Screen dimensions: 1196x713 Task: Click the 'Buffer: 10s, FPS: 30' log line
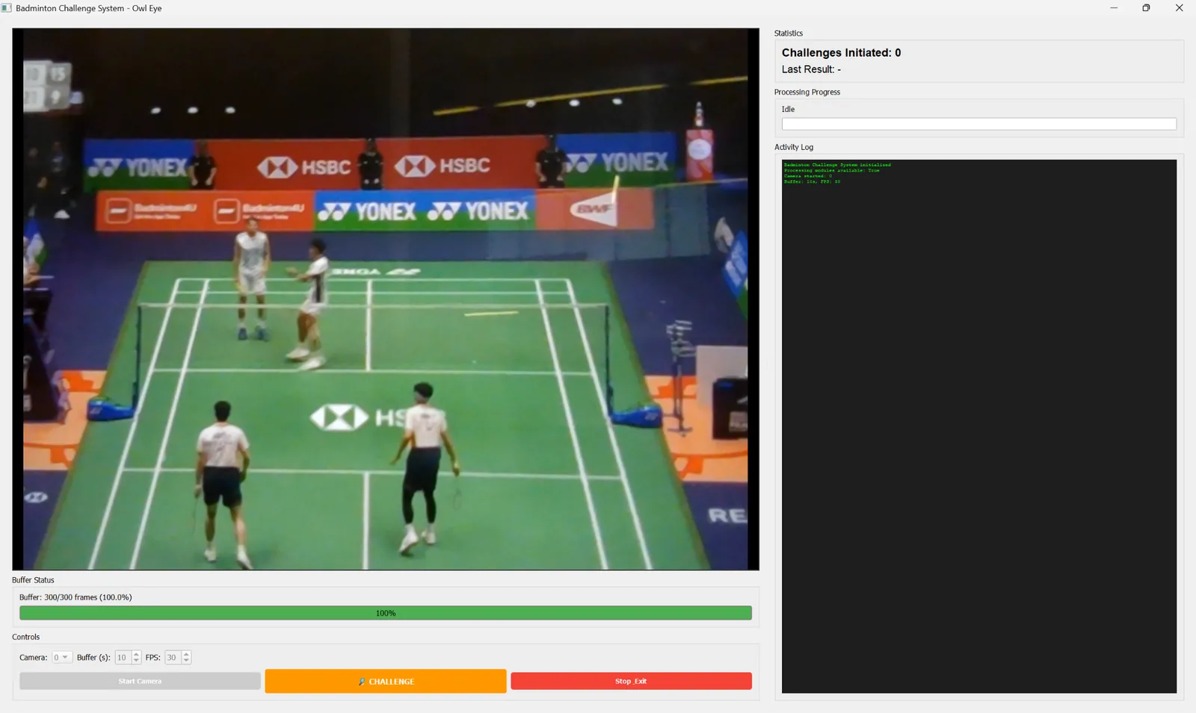point(812,181)
